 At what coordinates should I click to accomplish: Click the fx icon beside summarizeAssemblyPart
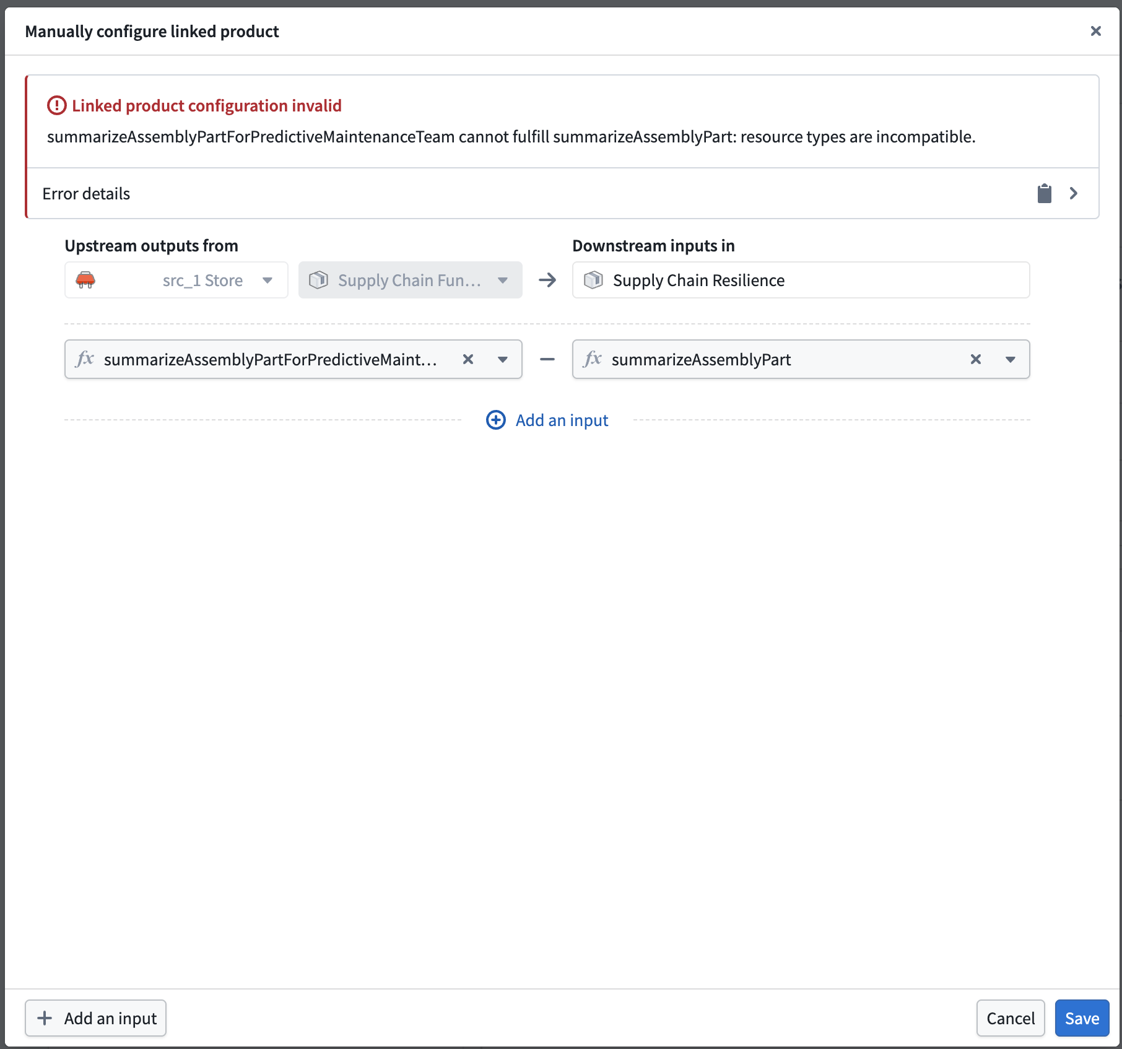coord(593,359)
